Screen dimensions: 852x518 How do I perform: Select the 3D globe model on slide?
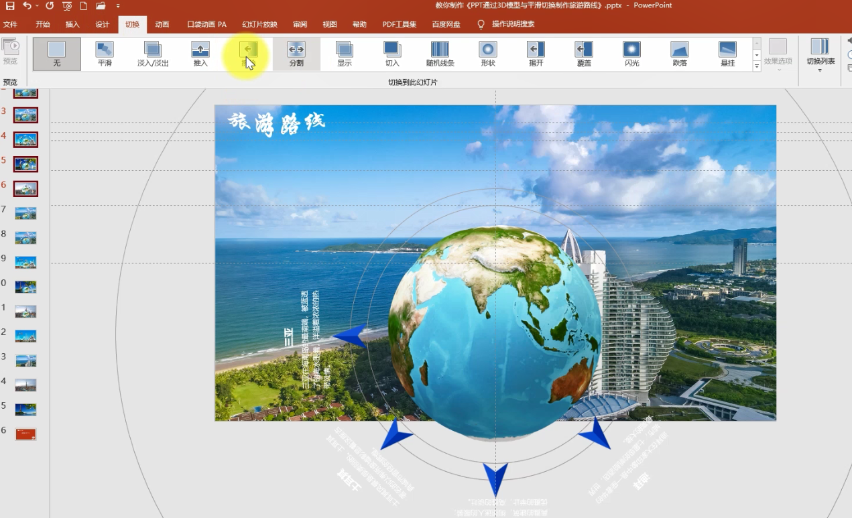click(x=495, y=333)
